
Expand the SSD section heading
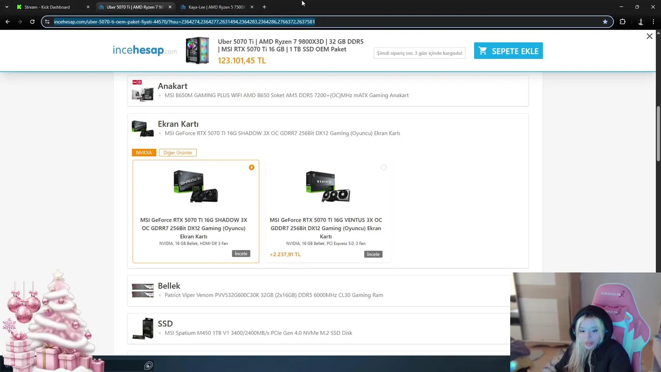coord(165,323)
